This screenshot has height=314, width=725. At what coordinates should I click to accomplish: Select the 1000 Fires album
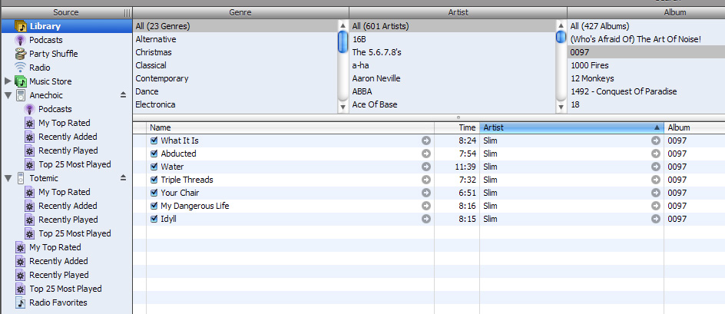pos(590,66)
